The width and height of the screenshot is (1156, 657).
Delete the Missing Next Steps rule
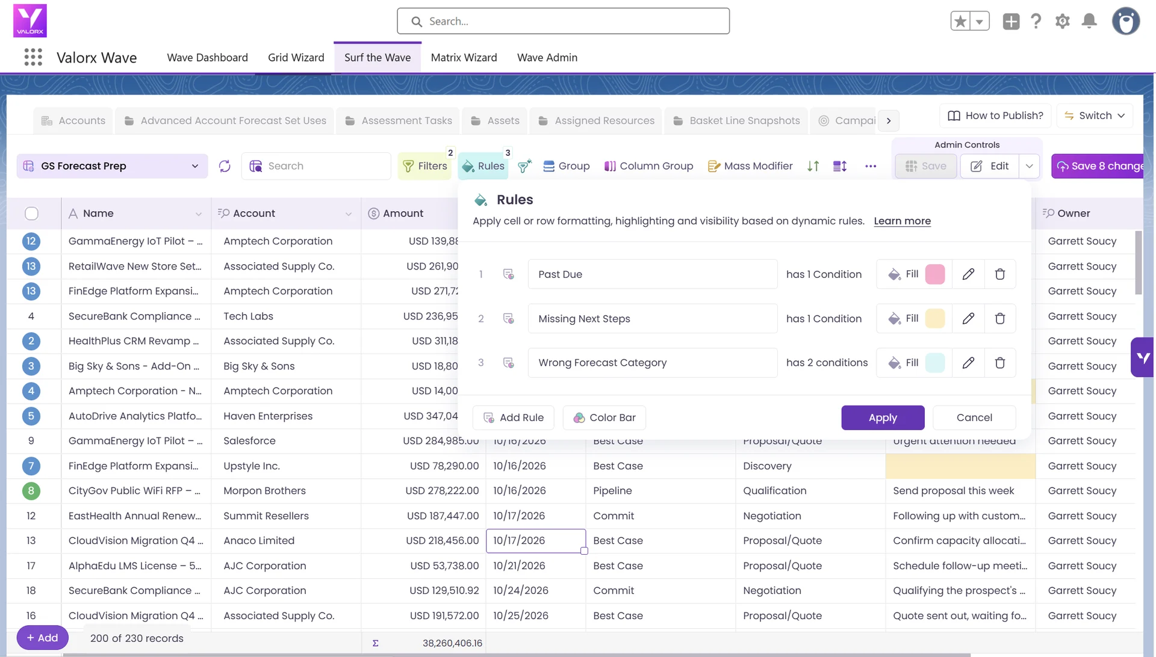coord(1000,319)
